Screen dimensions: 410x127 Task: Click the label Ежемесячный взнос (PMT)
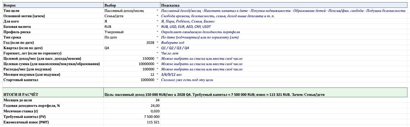[x=26, y=122]
